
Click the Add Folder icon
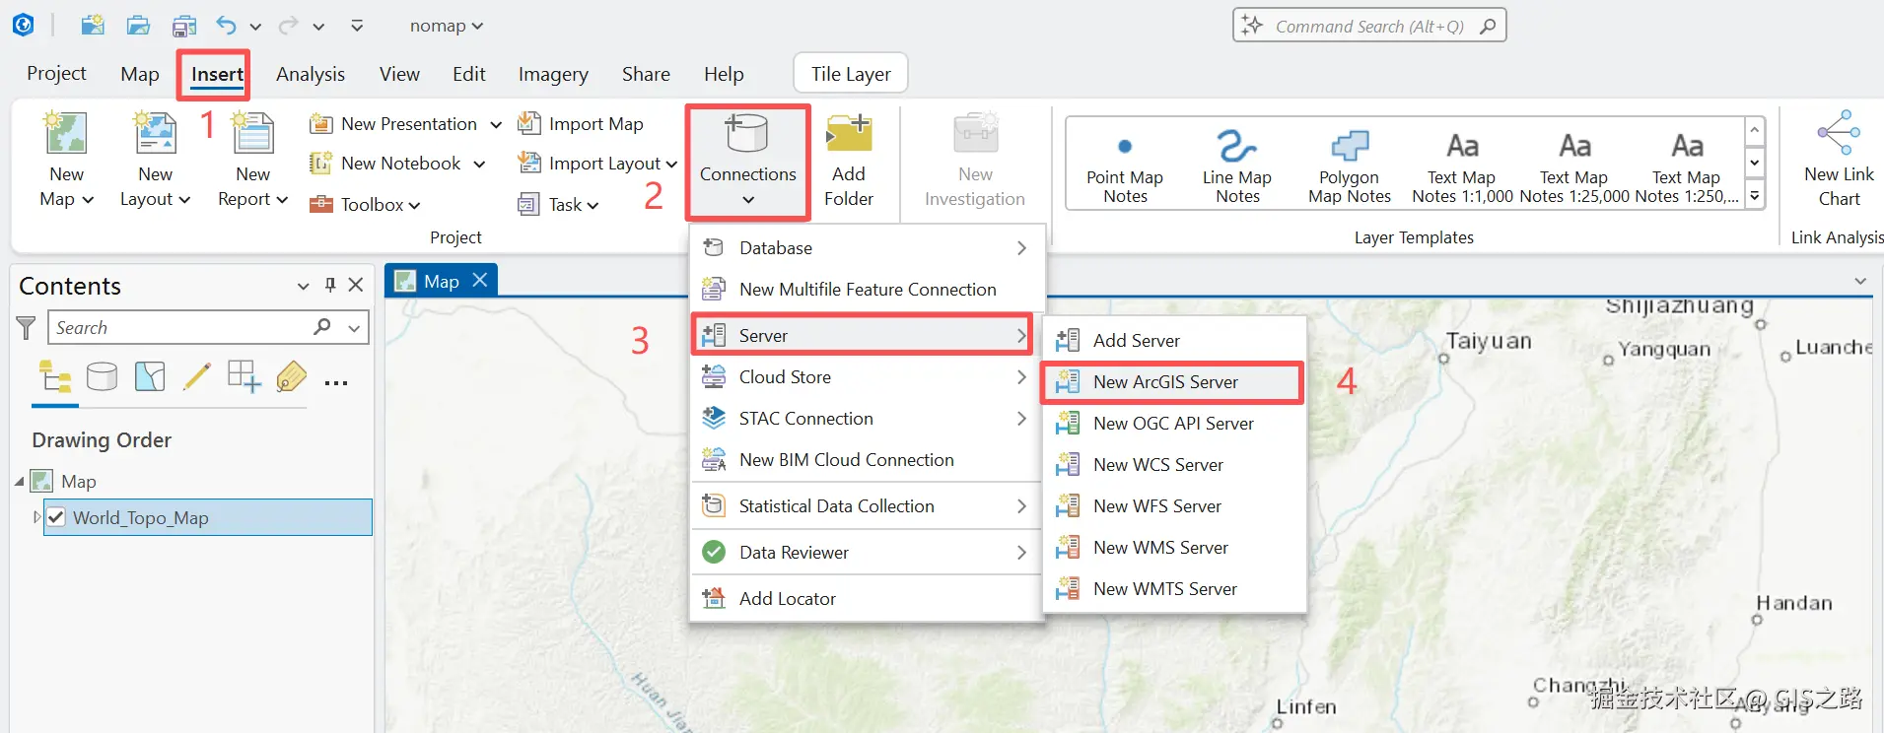pos(848,134)
